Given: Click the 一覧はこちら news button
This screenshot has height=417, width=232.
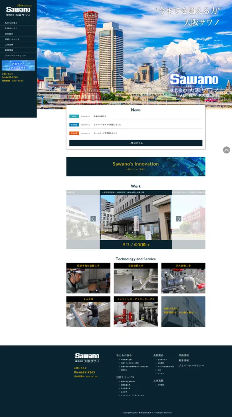Looking at the screenshot, I should 136,143.
